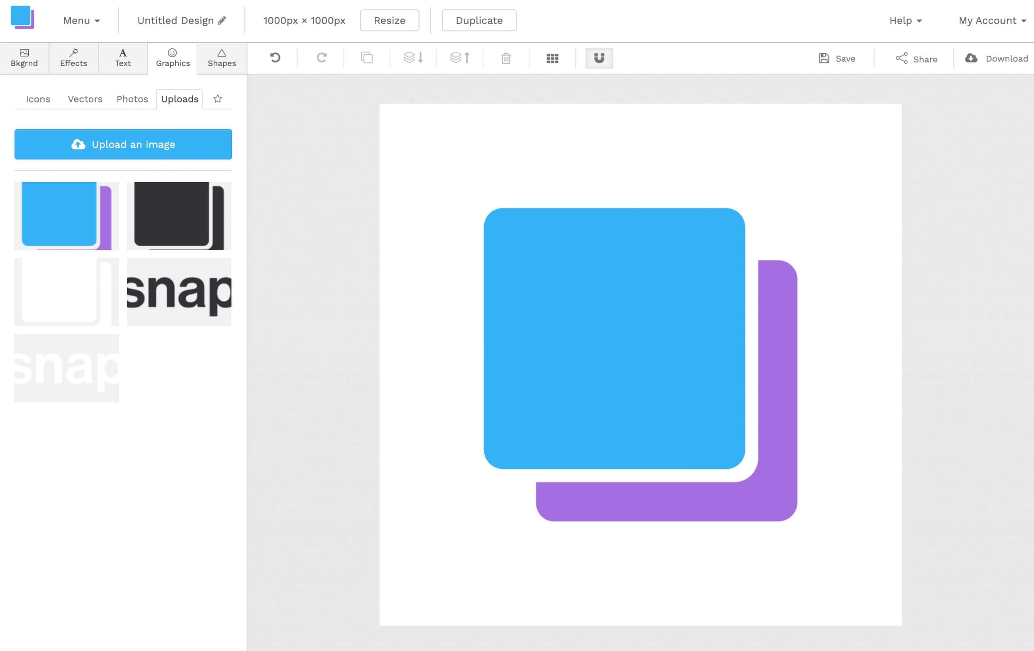This screenshot has width=1034, height=651.
Task: Click the Redo icon
Action: click(321, 58)
